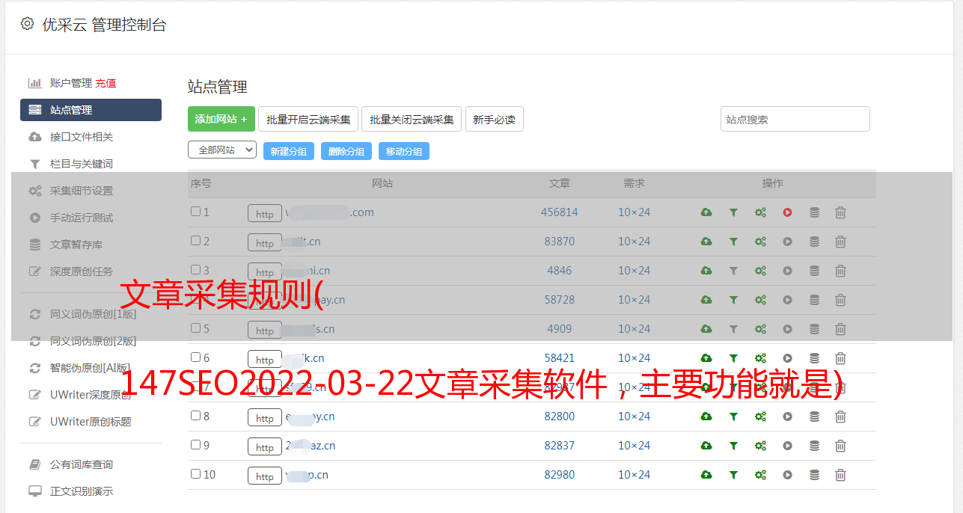Image resolution: width=963 pixels, height=513 pixels.
Task: Click article count 82980
Action: click(560, 475)
